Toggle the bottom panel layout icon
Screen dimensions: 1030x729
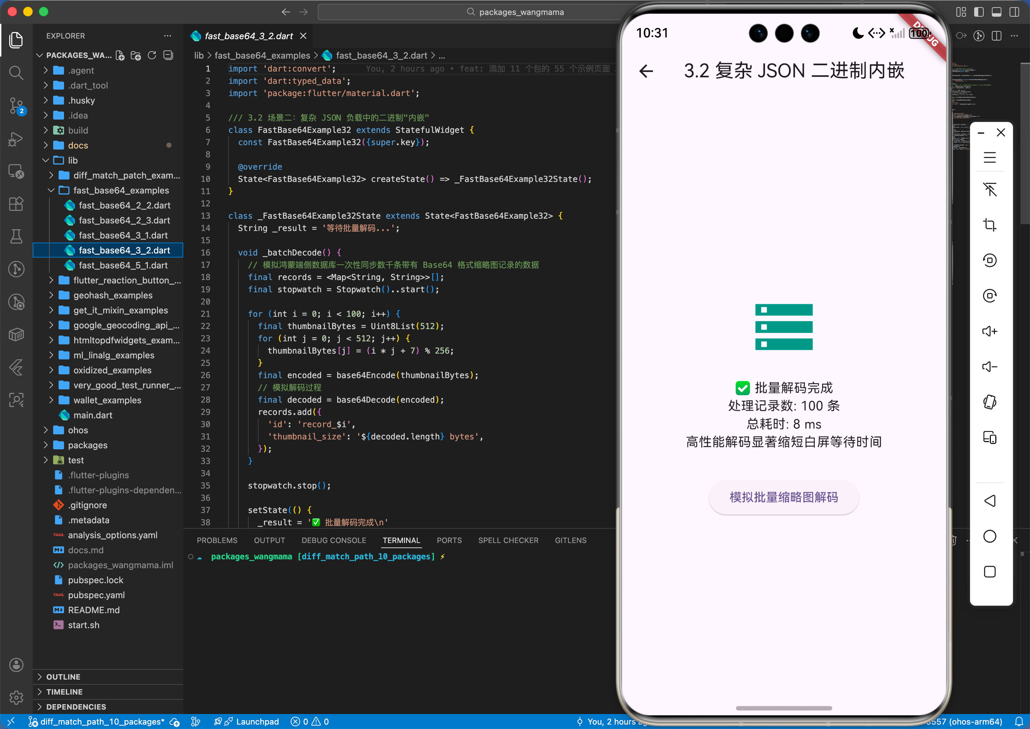pyautogui.click(x=996, y=12)
